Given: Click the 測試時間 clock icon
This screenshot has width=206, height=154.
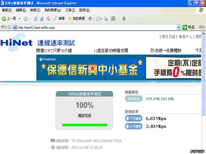Looking at the screenshot, I should tap(53, 147).
